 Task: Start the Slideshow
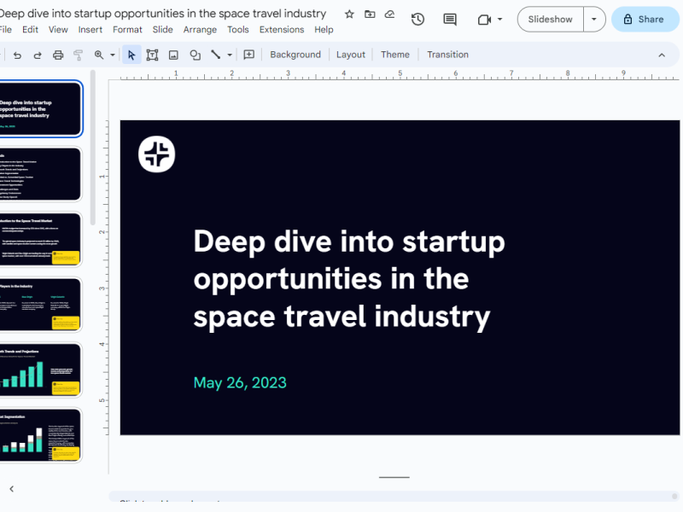550,19
